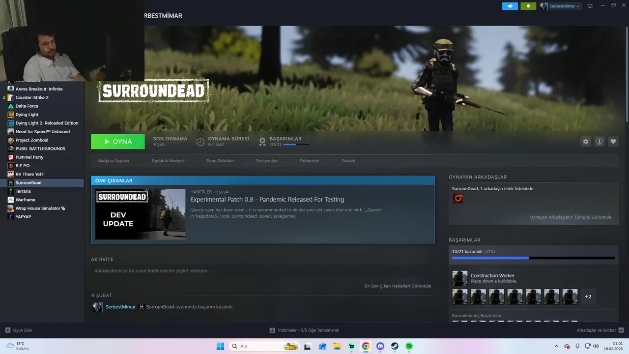Open Steam announcements megaphone button
The image size is (629, 354).
tap(510, 6)
